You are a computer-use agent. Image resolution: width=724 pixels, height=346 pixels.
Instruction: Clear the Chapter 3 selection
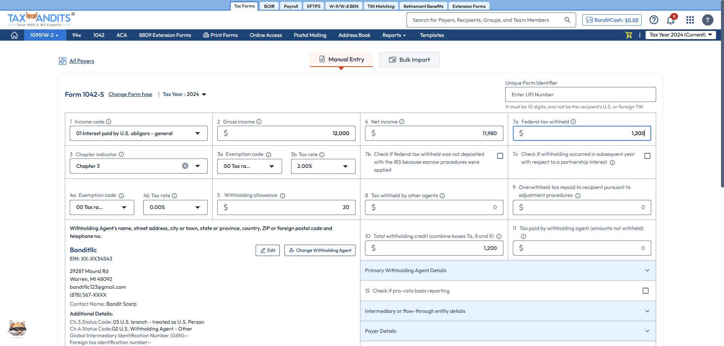click(x=185, y=166)
